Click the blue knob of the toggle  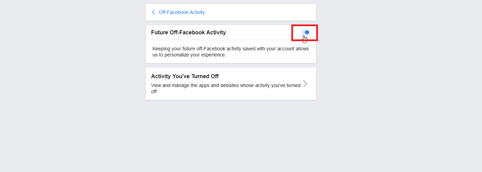coord(307,32)
